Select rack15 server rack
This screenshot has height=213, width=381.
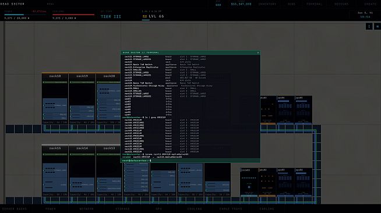click(55, 171)
